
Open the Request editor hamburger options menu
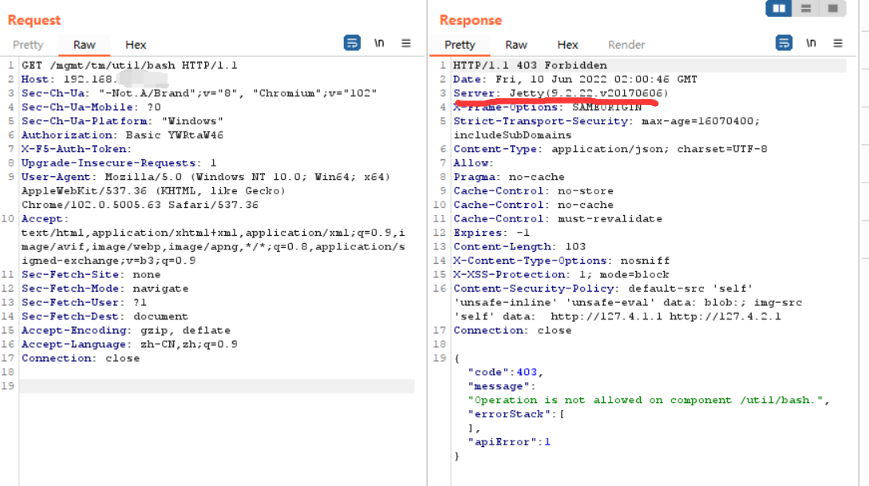pos(405,44)
